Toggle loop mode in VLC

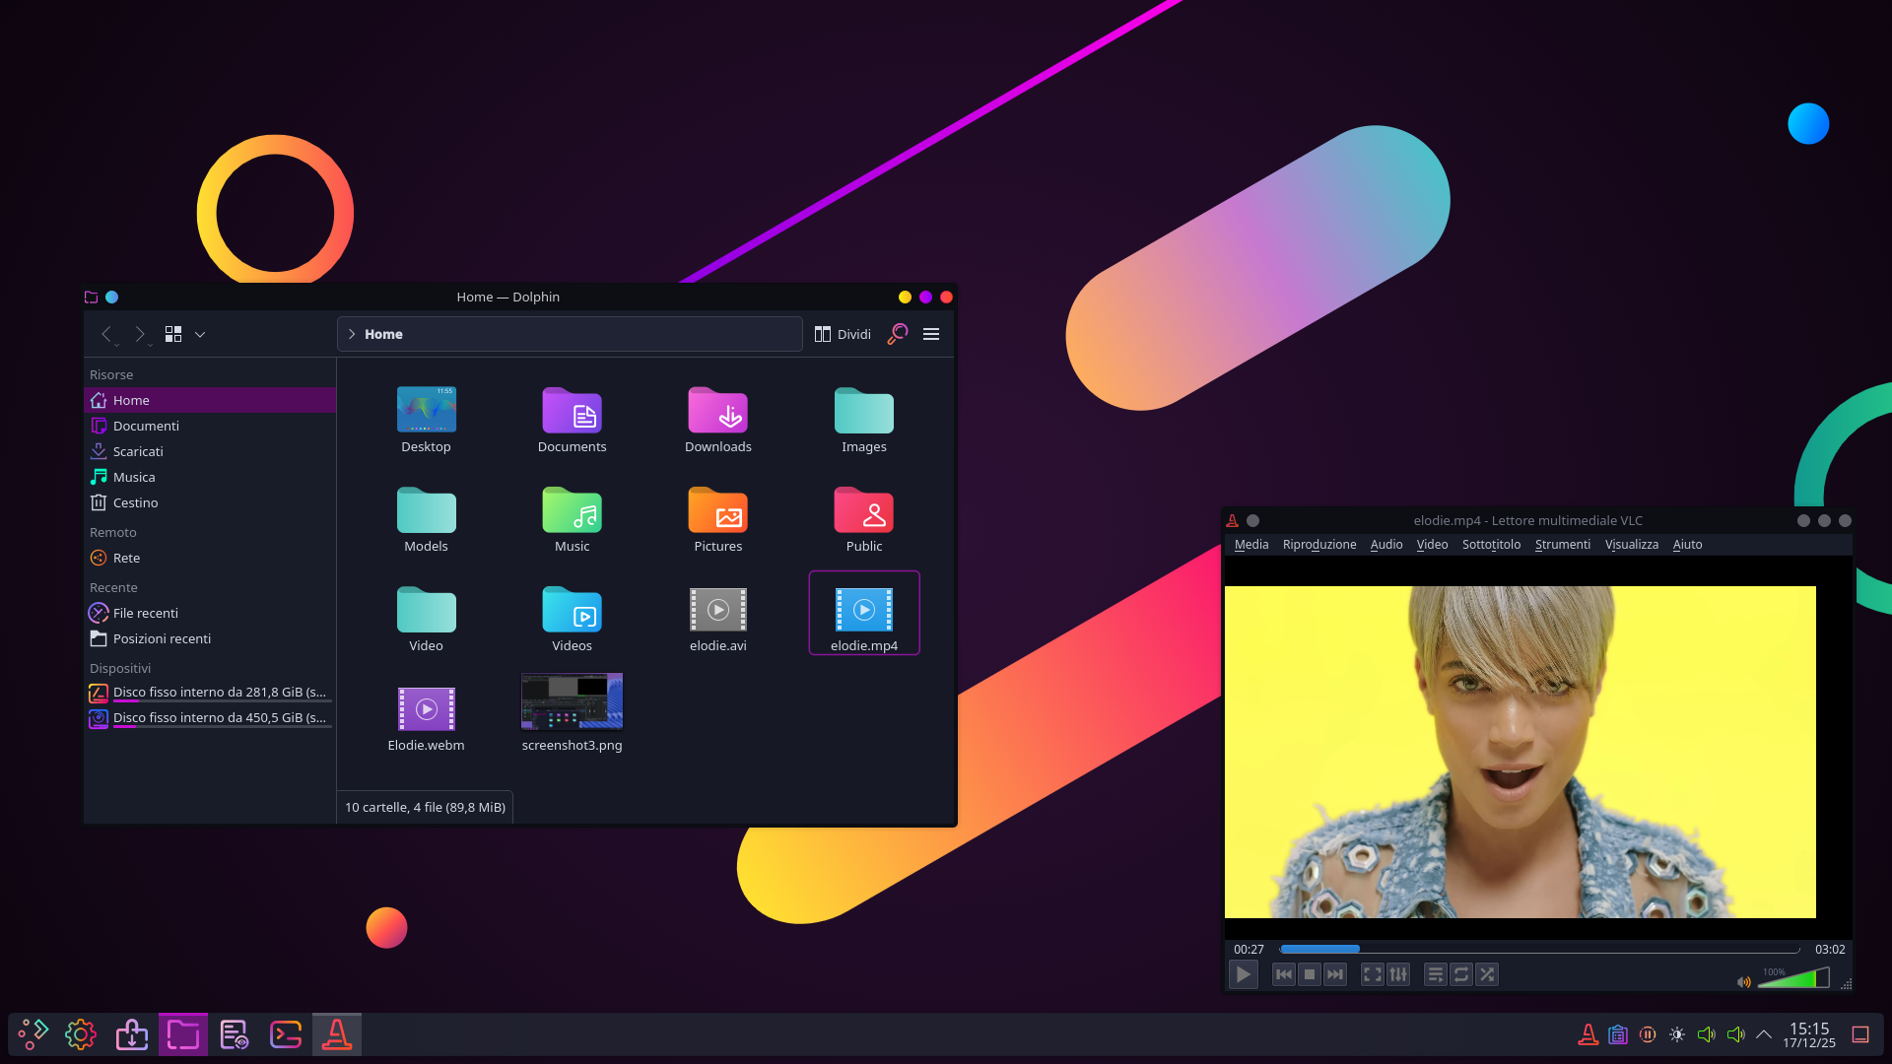1461,974
